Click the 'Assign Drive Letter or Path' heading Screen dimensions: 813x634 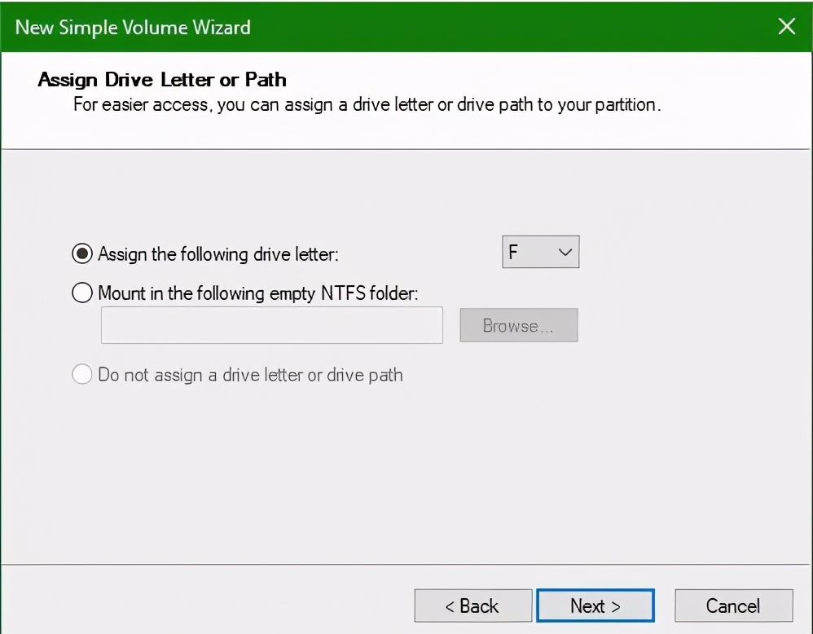pos(162,80)
